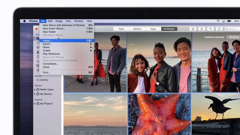Click the Search field
Viewport: 240px width, 135px height.
point(232,29)
